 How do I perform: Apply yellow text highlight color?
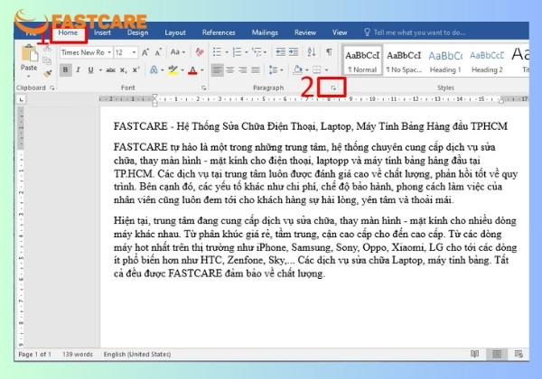point(173,70)
